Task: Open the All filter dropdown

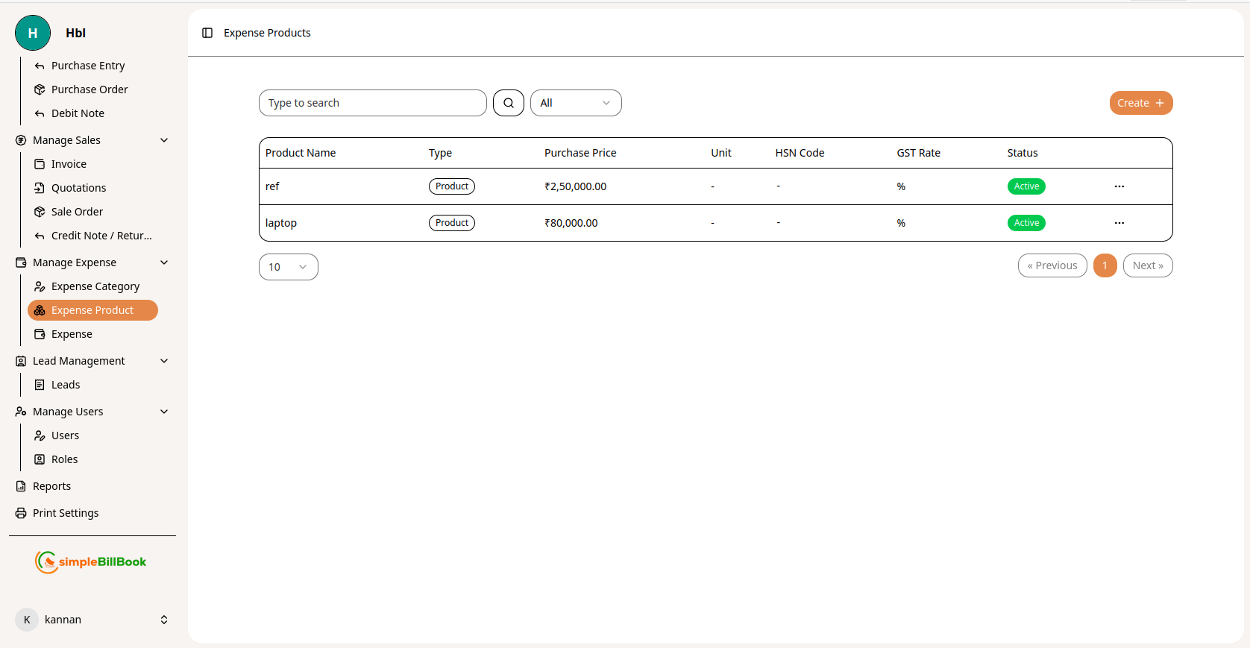Action: 575,103
